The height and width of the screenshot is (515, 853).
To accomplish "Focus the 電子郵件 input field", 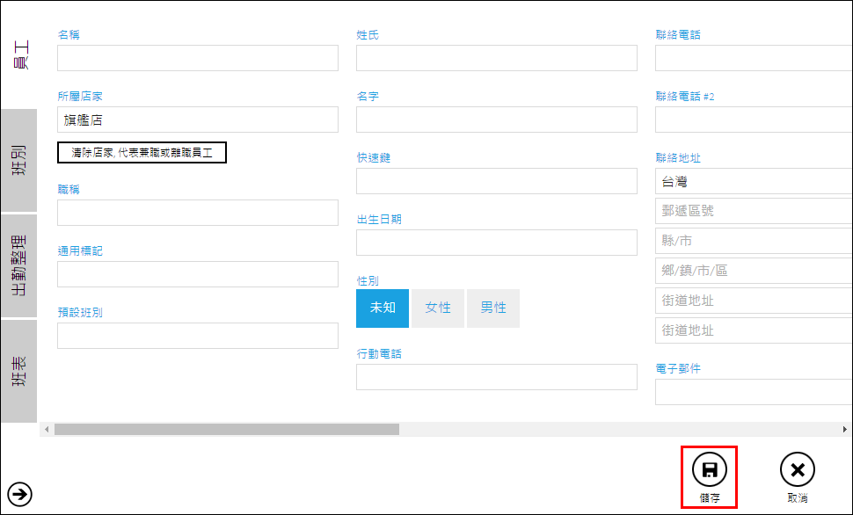I will pyautogui.click(x=754, y=392).
